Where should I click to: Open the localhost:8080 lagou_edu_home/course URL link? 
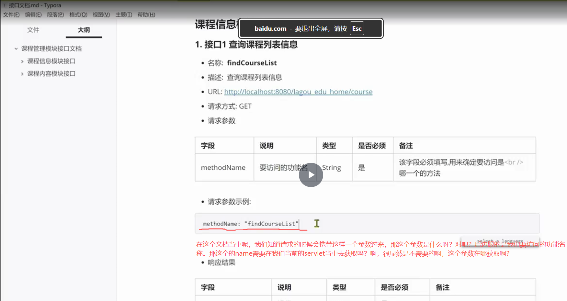click(x=298, y=92)
